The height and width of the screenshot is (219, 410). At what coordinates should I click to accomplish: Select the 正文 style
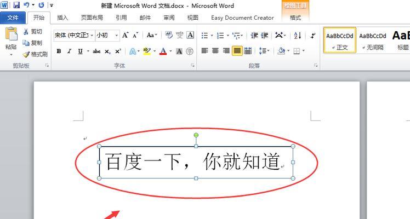pos(340,40)
